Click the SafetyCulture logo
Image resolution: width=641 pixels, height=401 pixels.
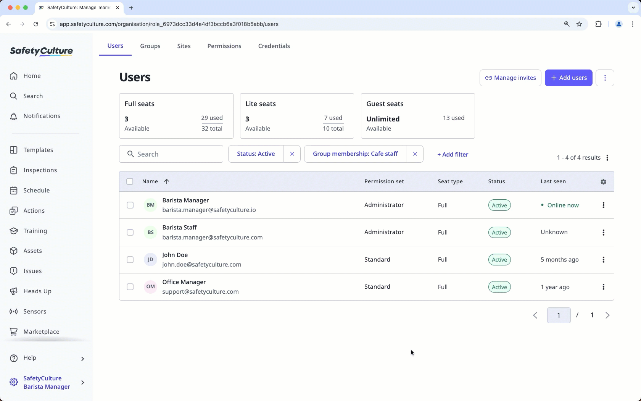pos(41,51)
